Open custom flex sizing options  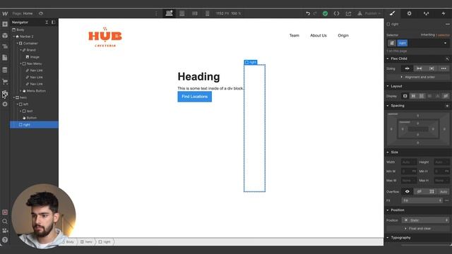[x=444, y=68]
